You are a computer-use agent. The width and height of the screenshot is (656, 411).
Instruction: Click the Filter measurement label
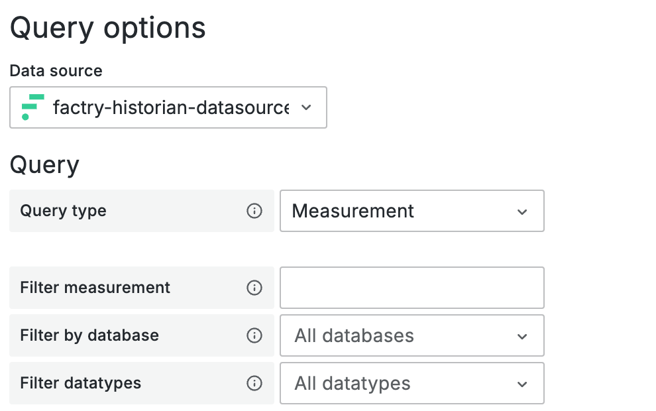click(x=95, y=288)
